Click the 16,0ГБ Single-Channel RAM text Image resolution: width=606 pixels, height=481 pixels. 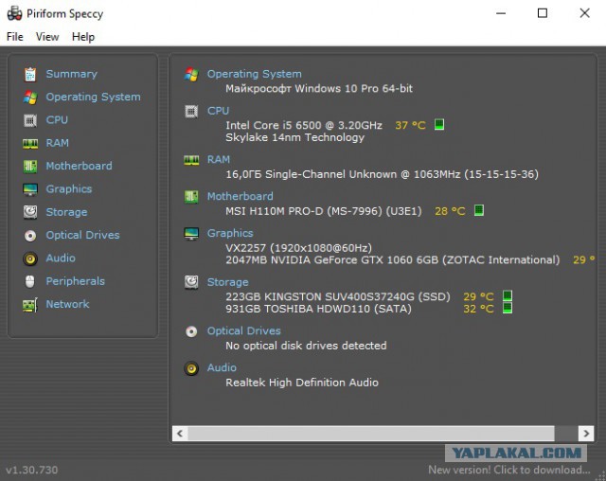click(x=382, y=174)
